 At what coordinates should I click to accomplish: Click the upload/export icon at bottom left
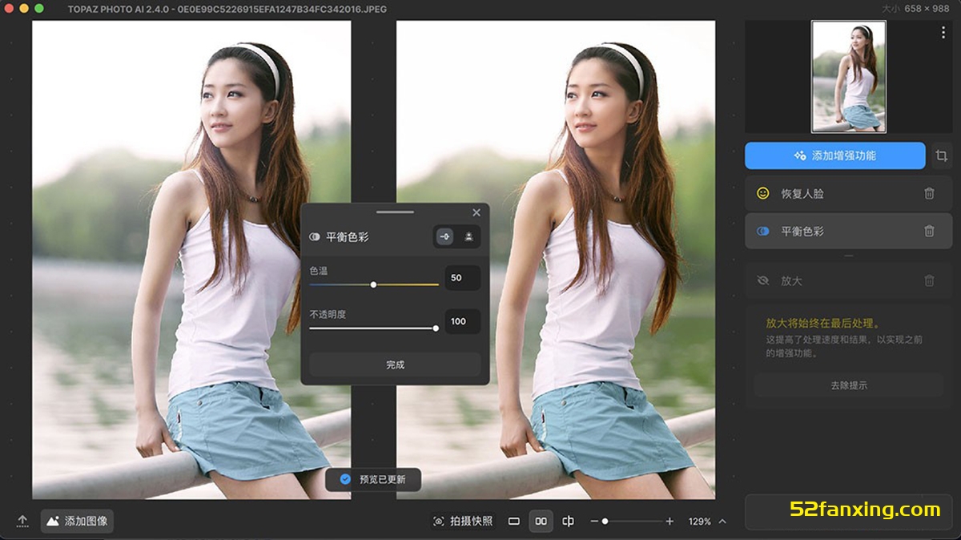[22, 521]
